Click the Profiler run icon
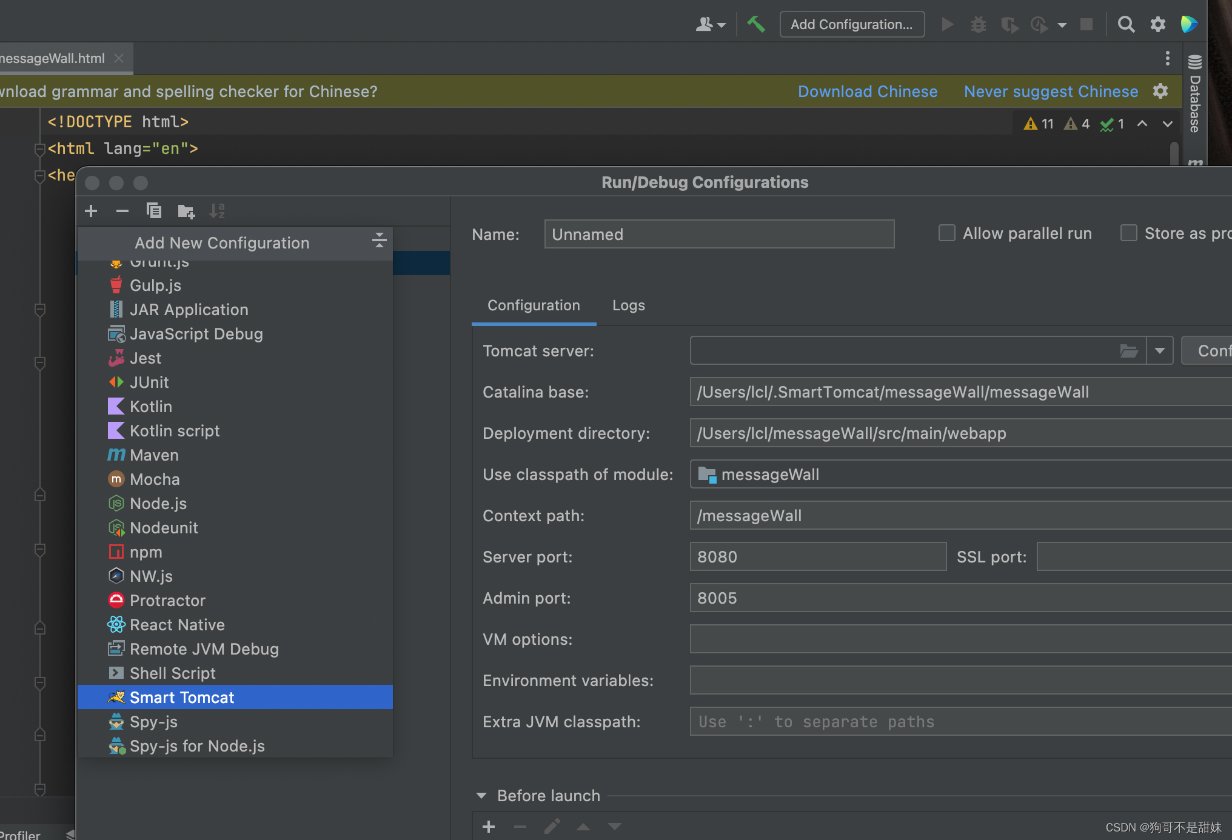This screenshot has height=840, width=1232. (x=1039, y=24)
